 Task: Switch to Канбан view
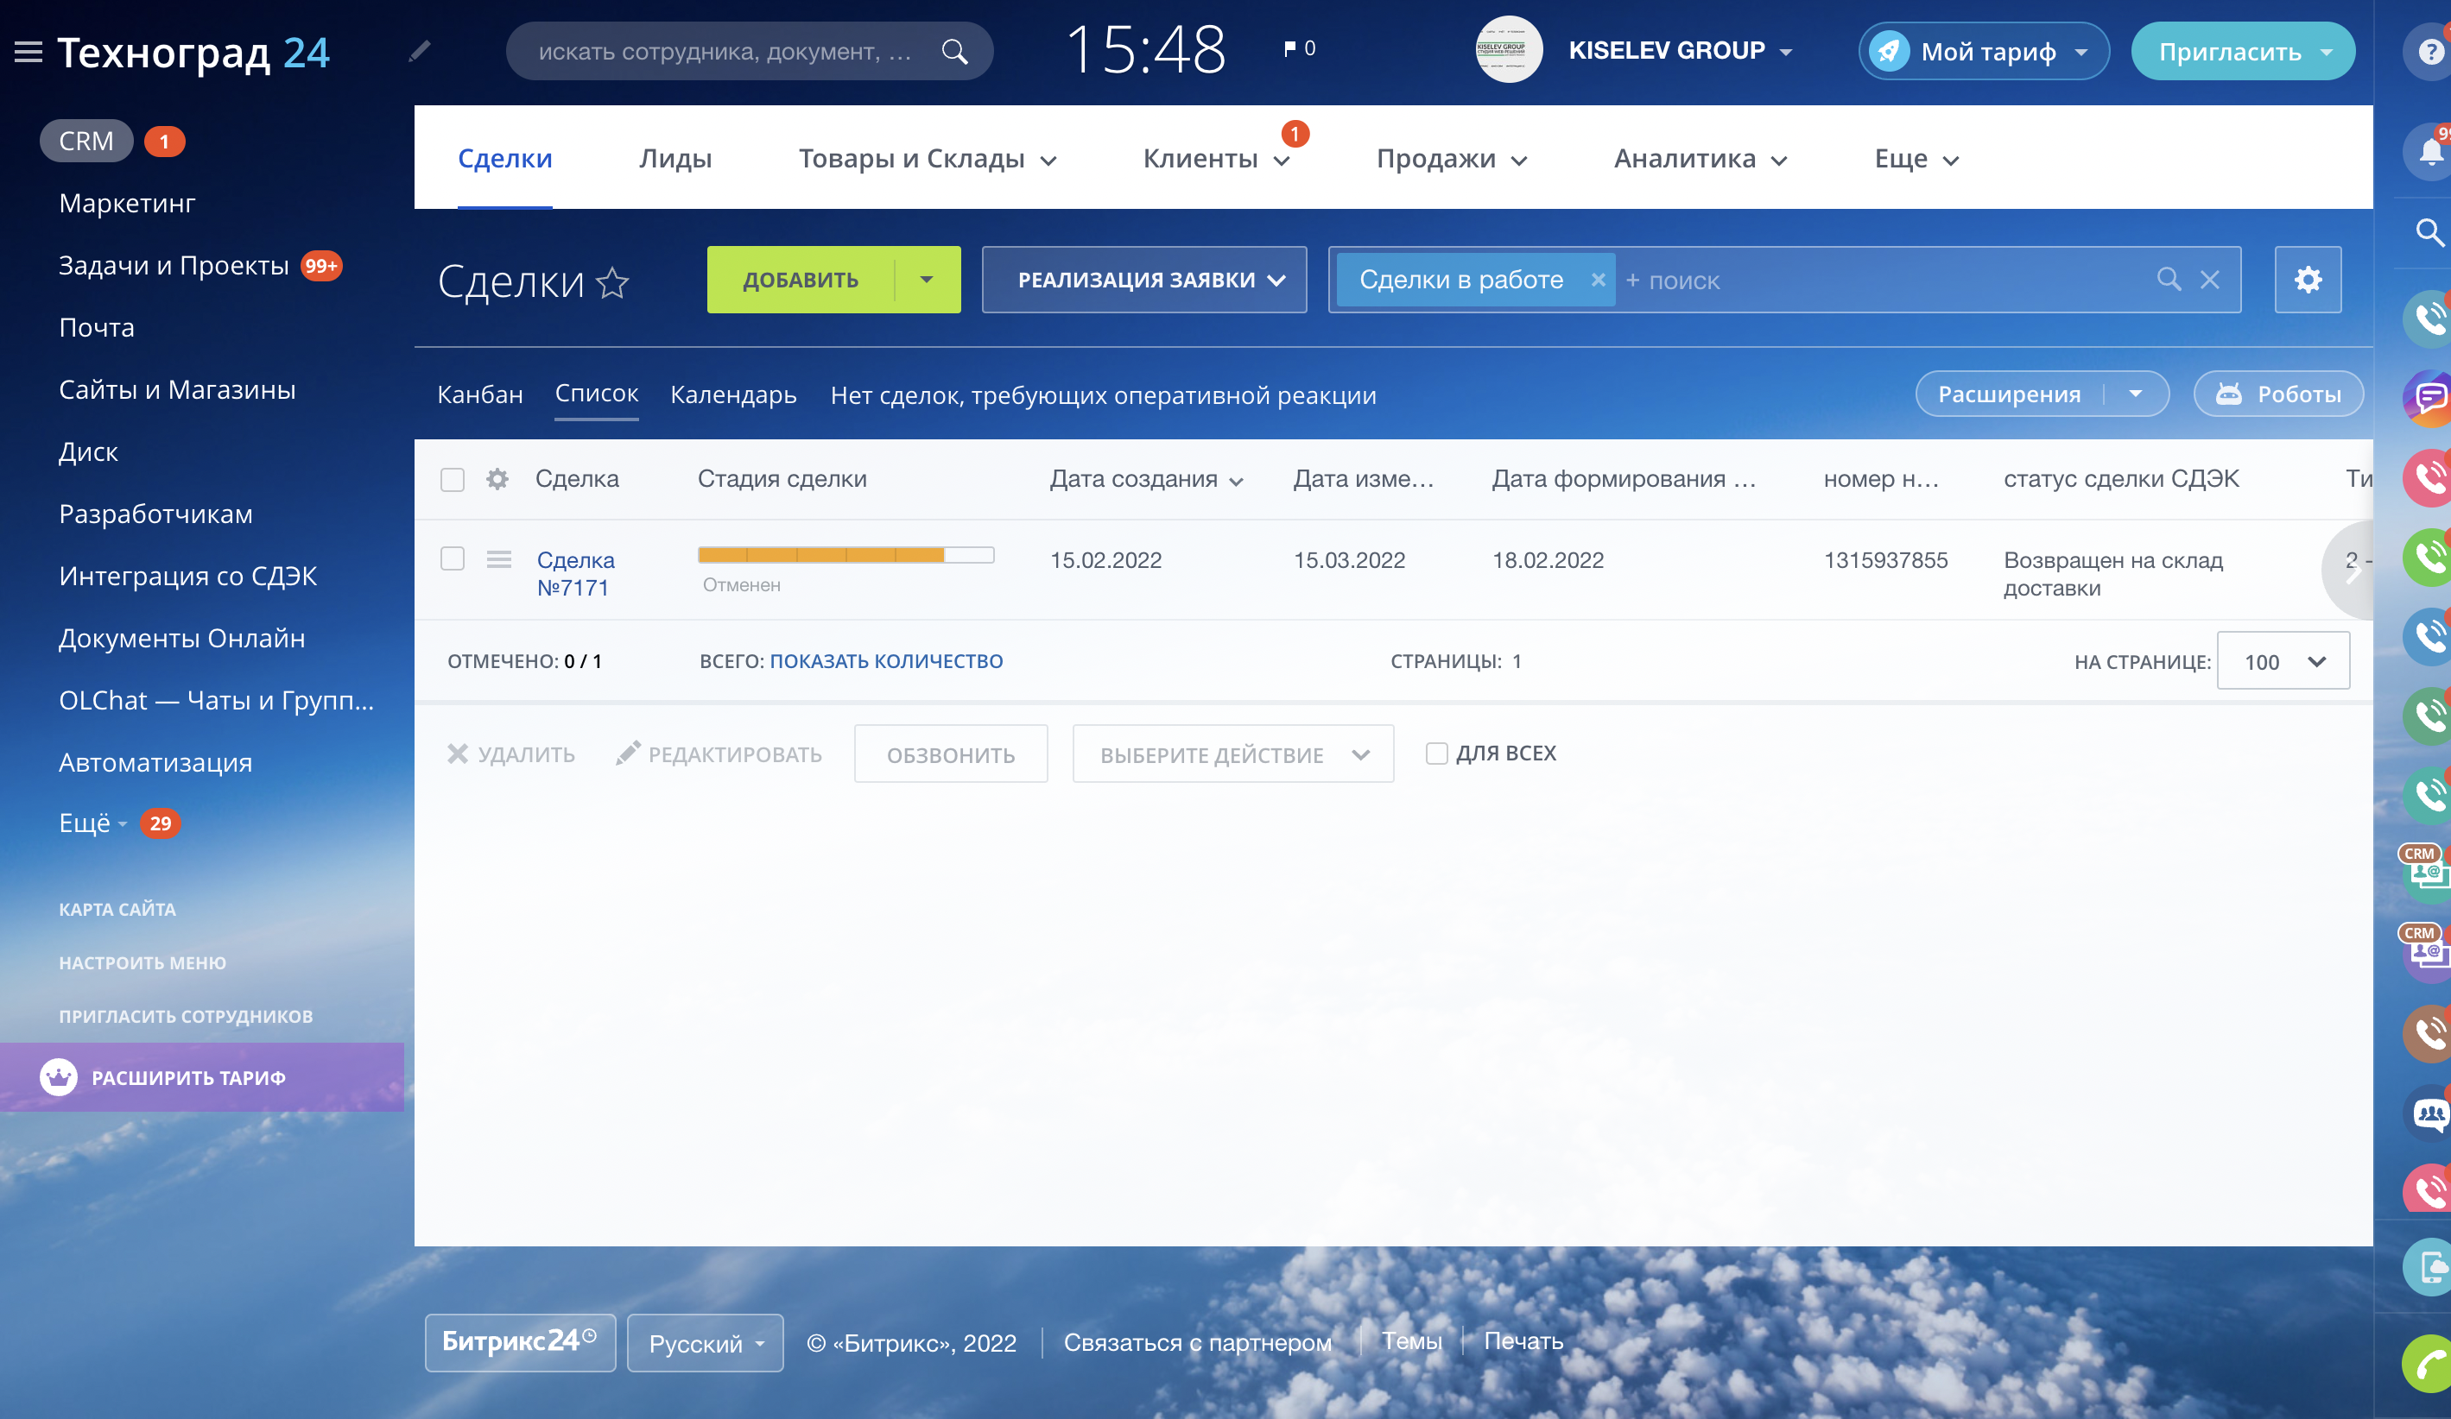479,394
